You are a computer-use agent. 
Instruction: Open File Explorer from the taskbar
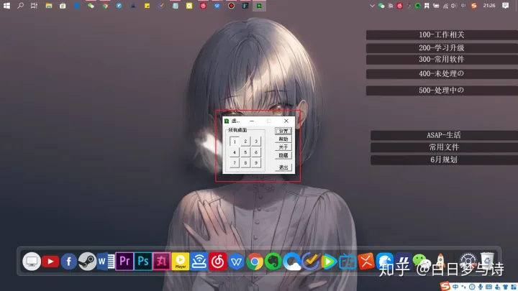[49, 6]
